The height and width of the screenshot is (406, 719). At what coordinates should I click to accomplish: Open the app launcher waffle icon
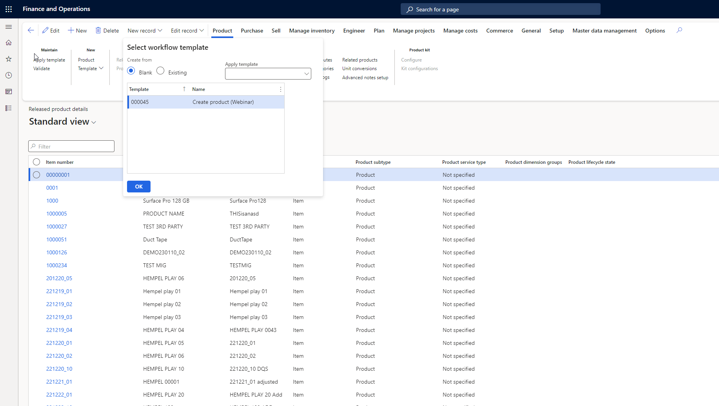click(9, 9)
